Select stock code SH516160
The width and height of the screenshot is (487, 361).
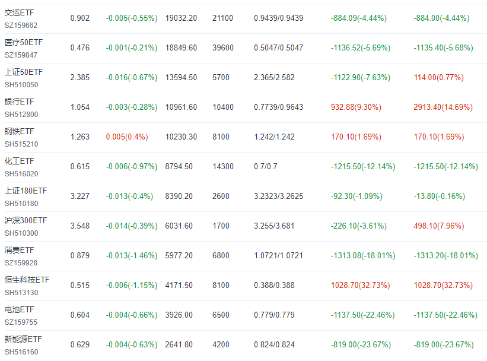(21, 352)
